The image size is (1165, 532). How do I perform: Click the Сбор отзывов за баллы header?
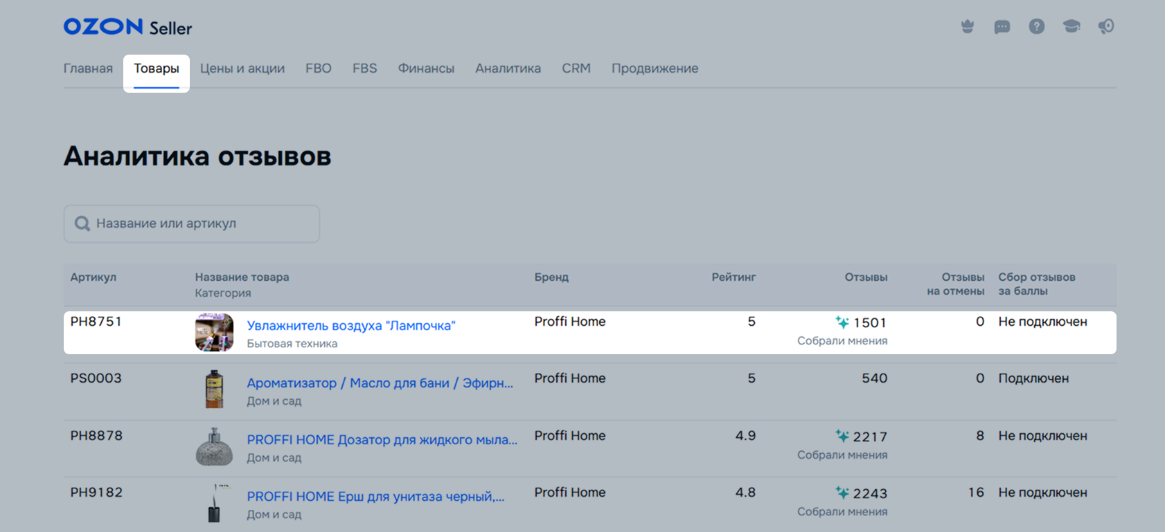[x=1037, y=284]
